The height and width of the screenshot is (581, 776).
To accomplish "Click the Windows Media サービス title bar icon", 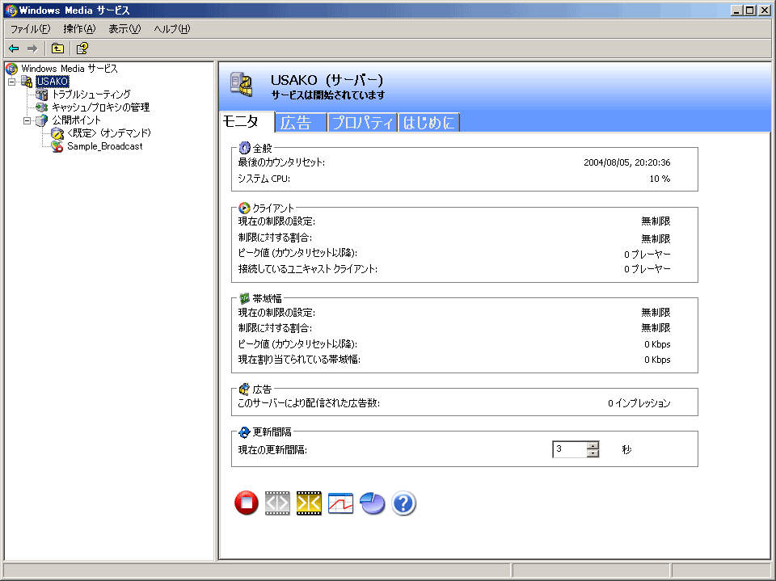I will tap(11, 10).
